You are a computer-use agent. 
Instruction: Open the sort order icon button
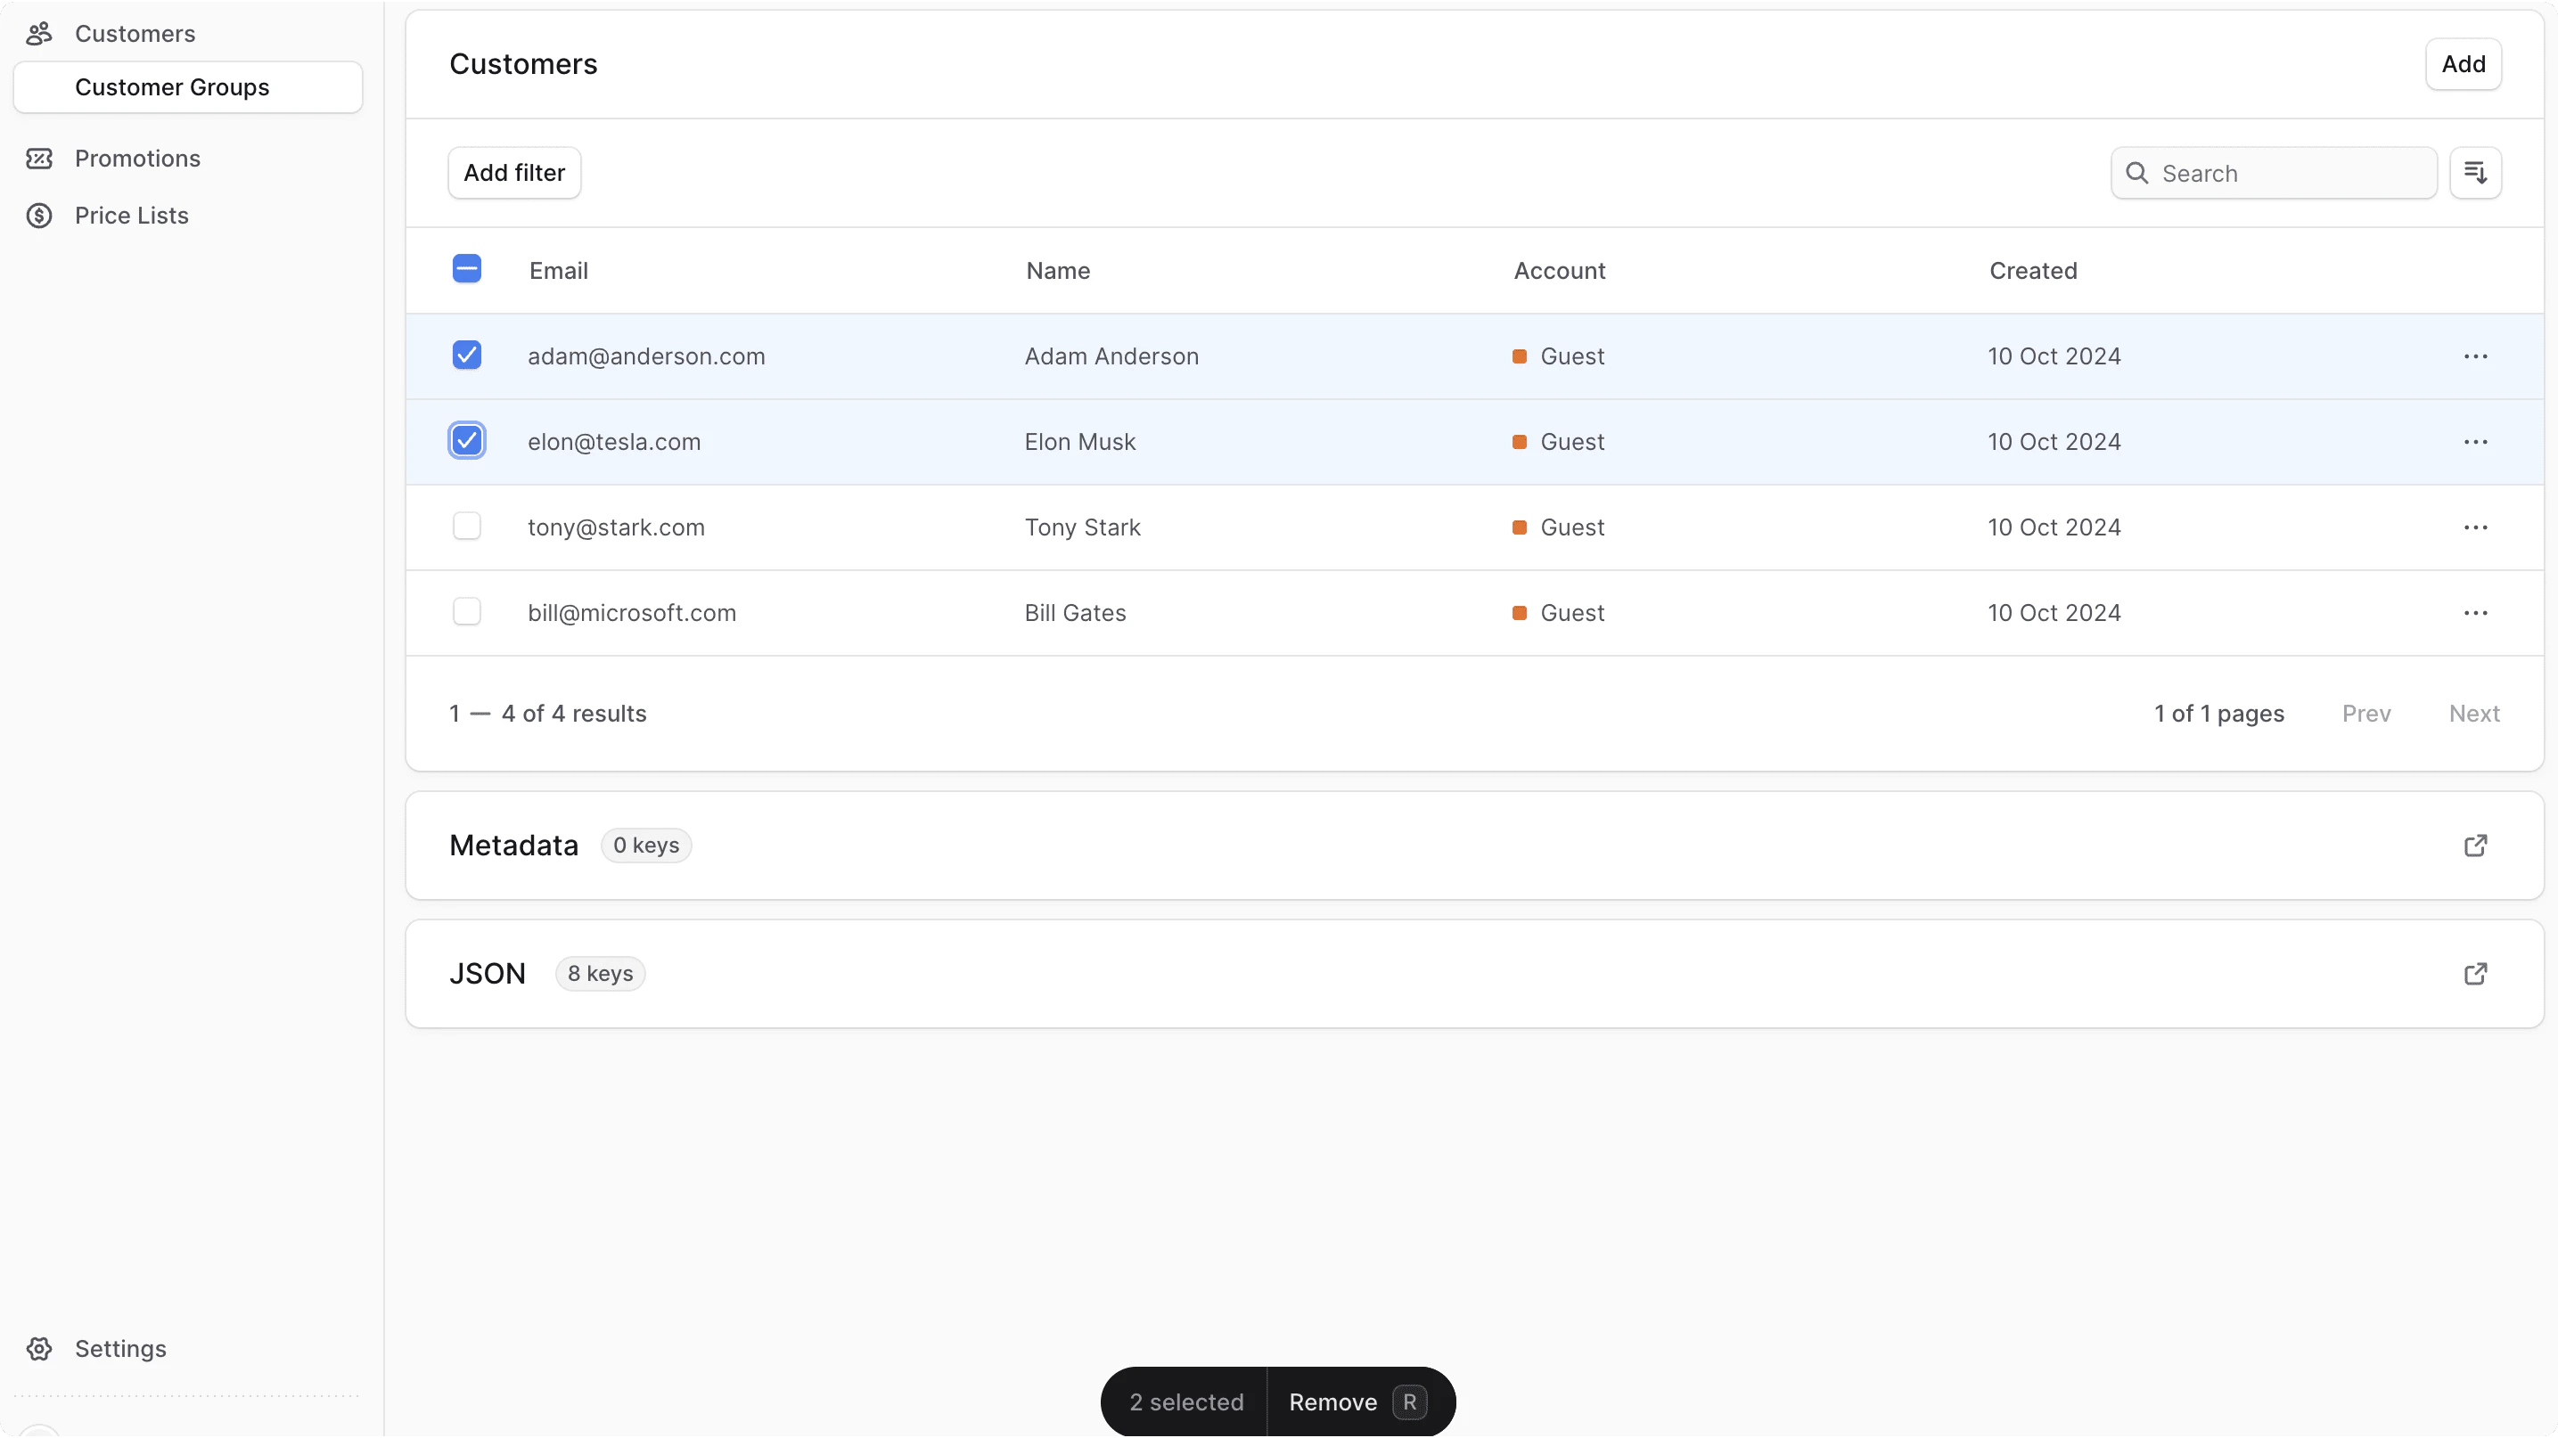click(x=2474, y=173)
